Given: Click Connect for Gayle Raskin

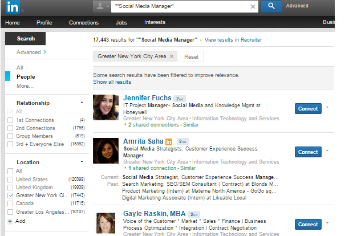Looking at the screenshot, I should [308, 225].
